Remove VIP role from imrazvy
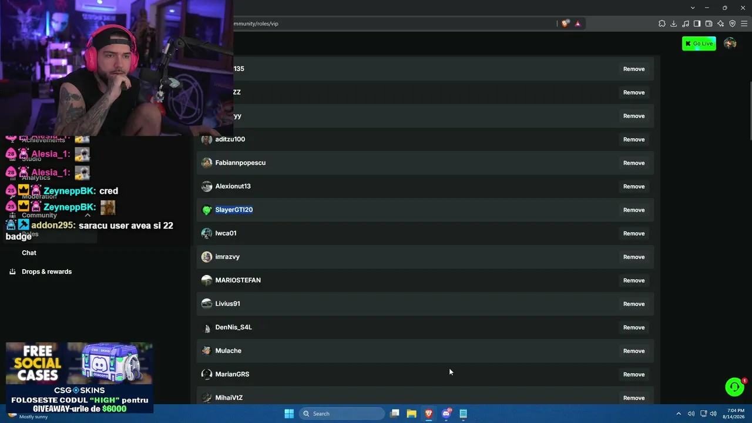 click(634, 257)
